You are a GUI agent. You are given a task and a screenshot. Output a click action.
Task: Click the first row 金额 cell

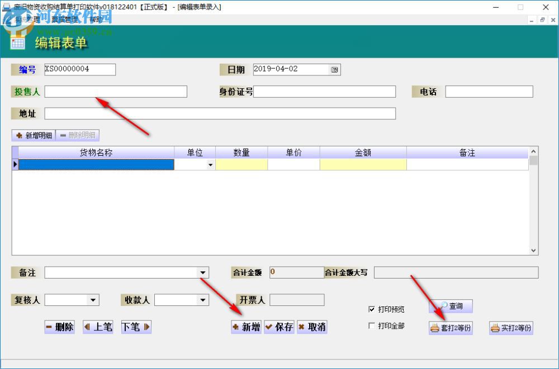tap(363, 165)
